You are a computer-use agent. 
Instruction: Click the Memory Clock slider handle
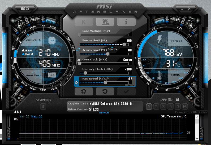tap(85, 73)
